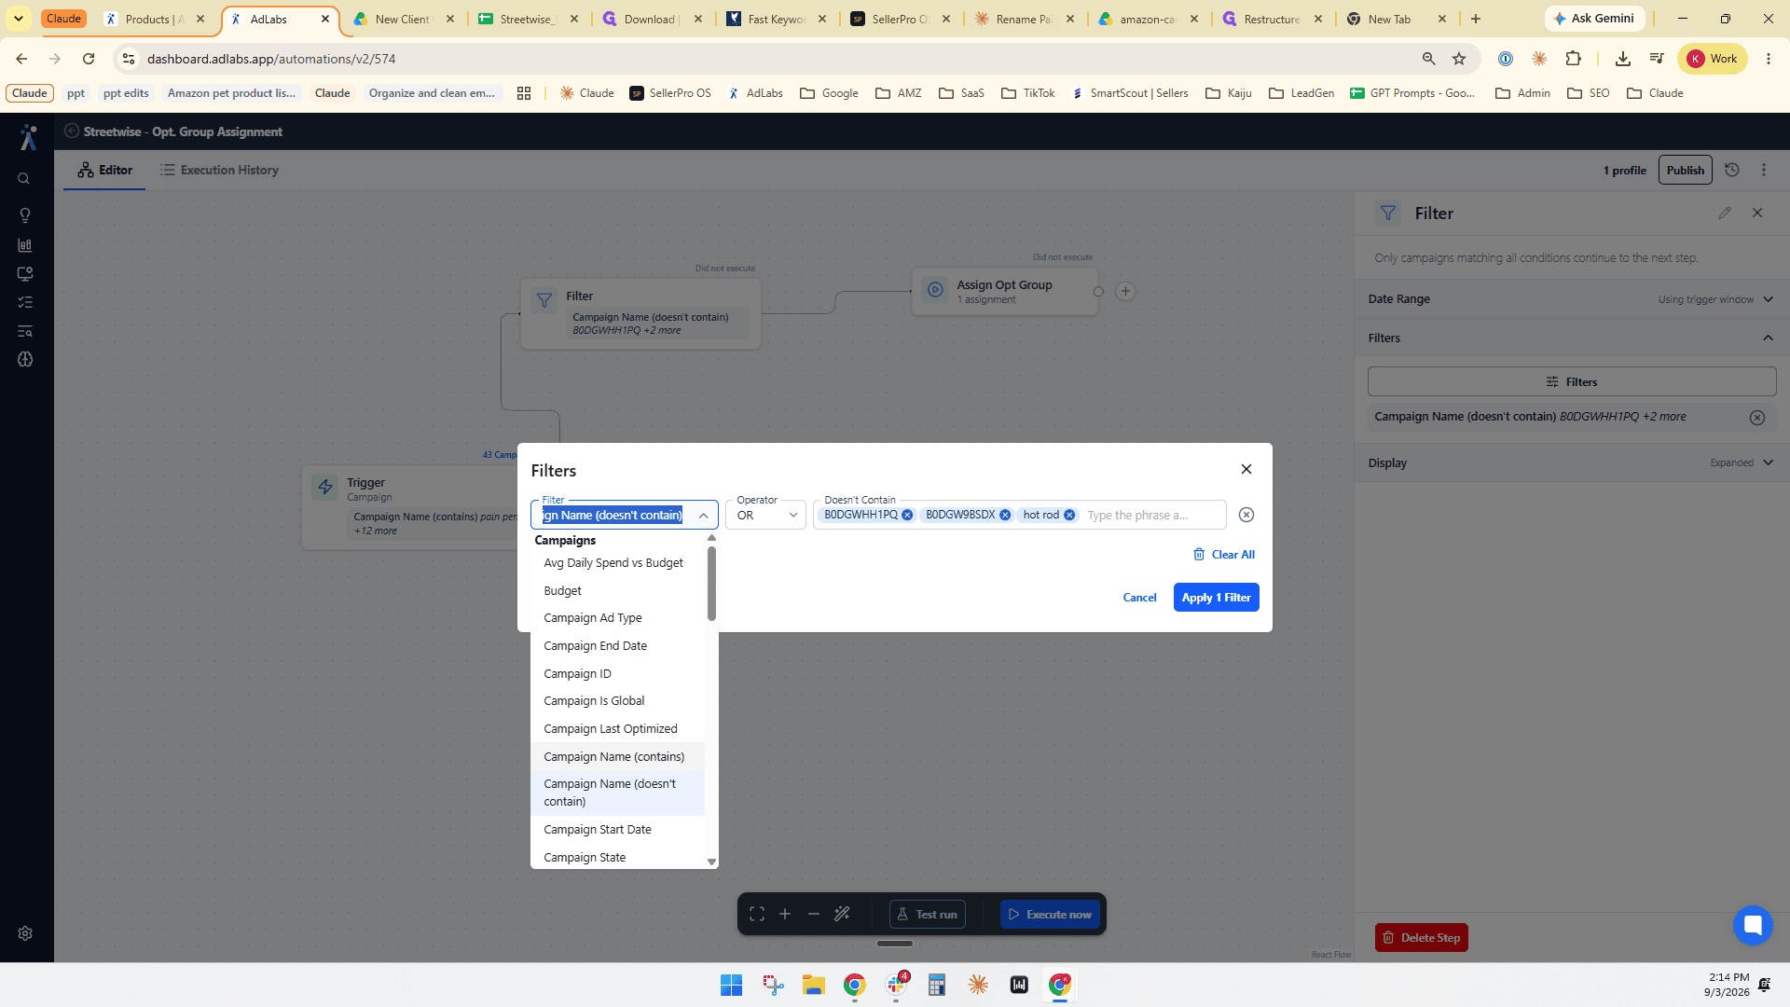The image size is (1790, 1007).
Task: Open Slack from the taskbar
Action: pyautogui.click(x=897, y=985)
